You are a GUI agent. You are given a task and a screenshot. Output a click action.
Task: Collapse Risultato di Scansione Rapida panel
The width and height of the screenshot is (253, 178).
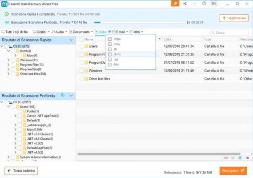[71, 40]
